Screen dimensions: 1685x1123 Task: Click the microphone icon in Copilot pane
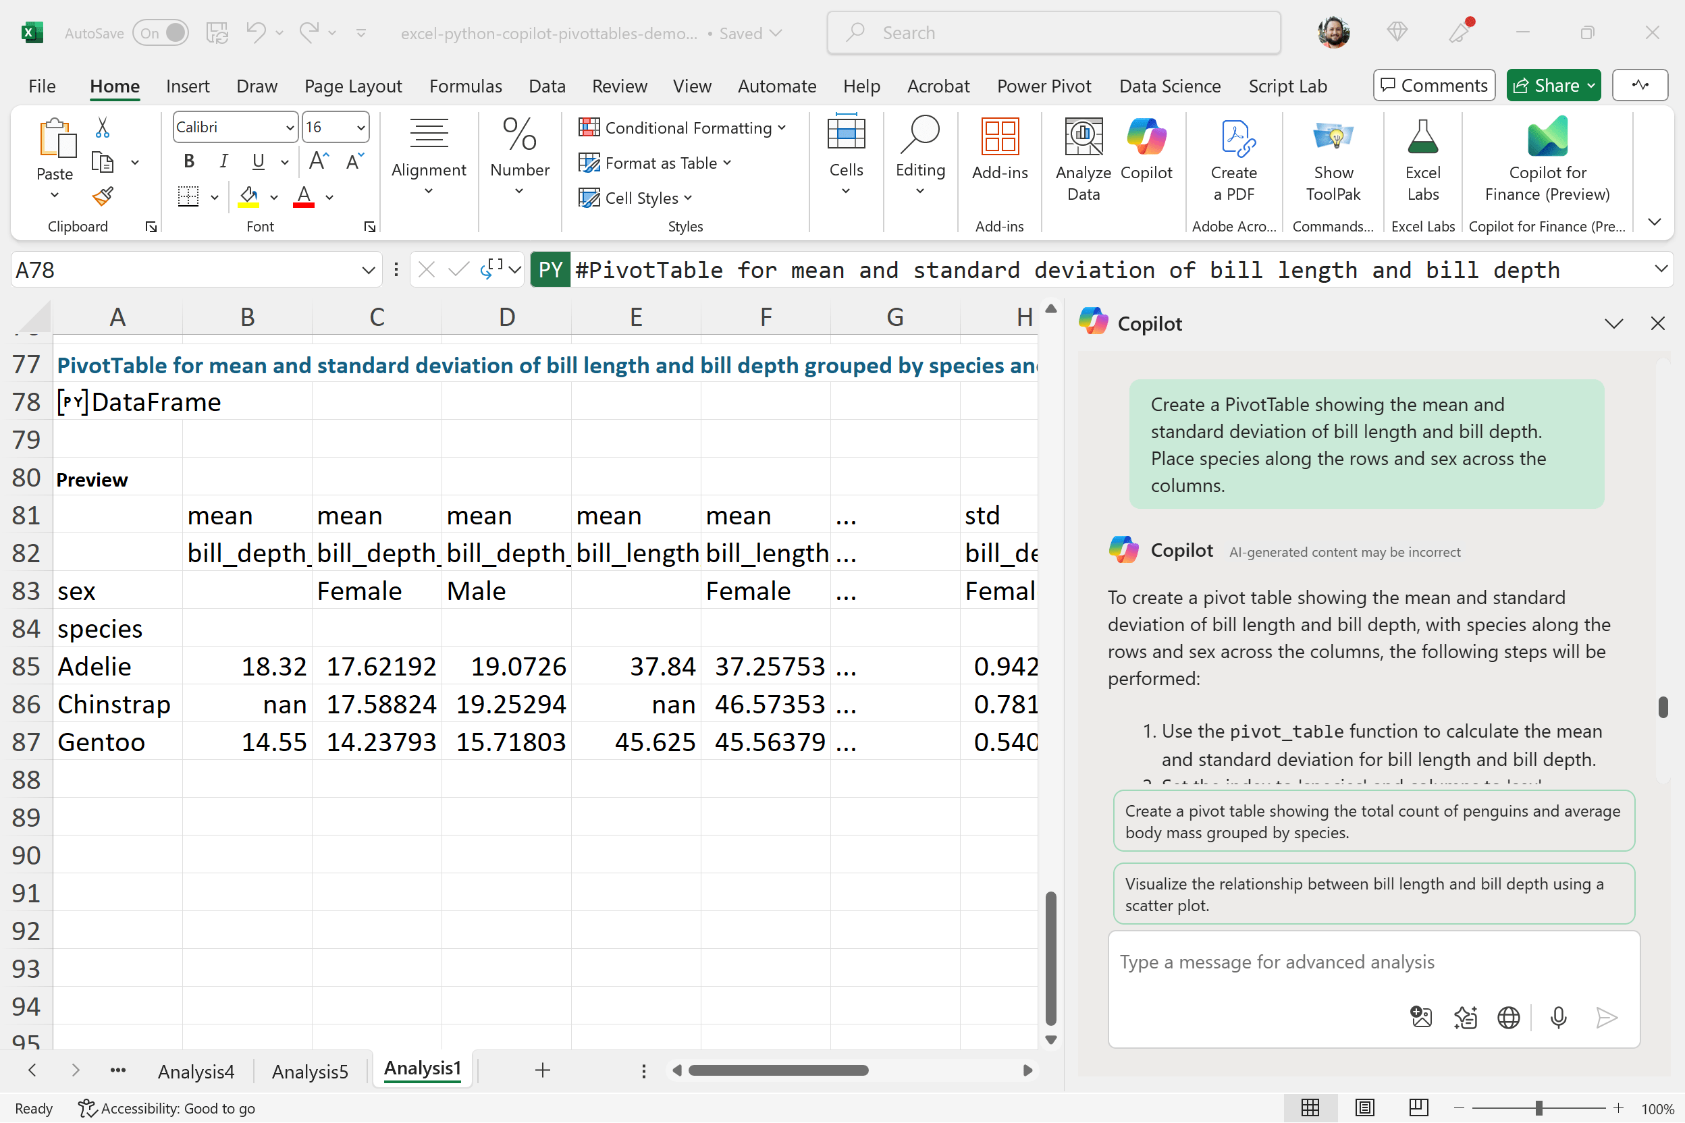click(1558, 1018)
